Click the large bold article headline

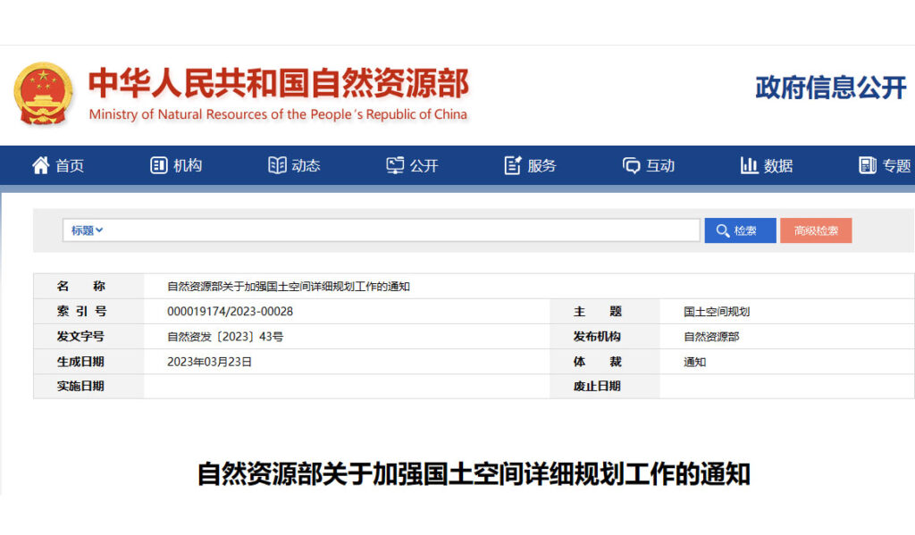click(474, 473)
